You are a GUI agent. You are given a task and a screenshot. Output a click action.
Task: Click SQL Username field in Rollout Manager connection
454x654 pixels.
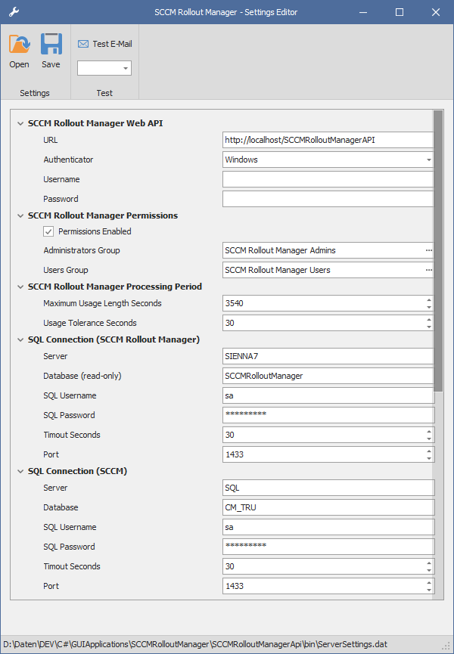(328, 395)
